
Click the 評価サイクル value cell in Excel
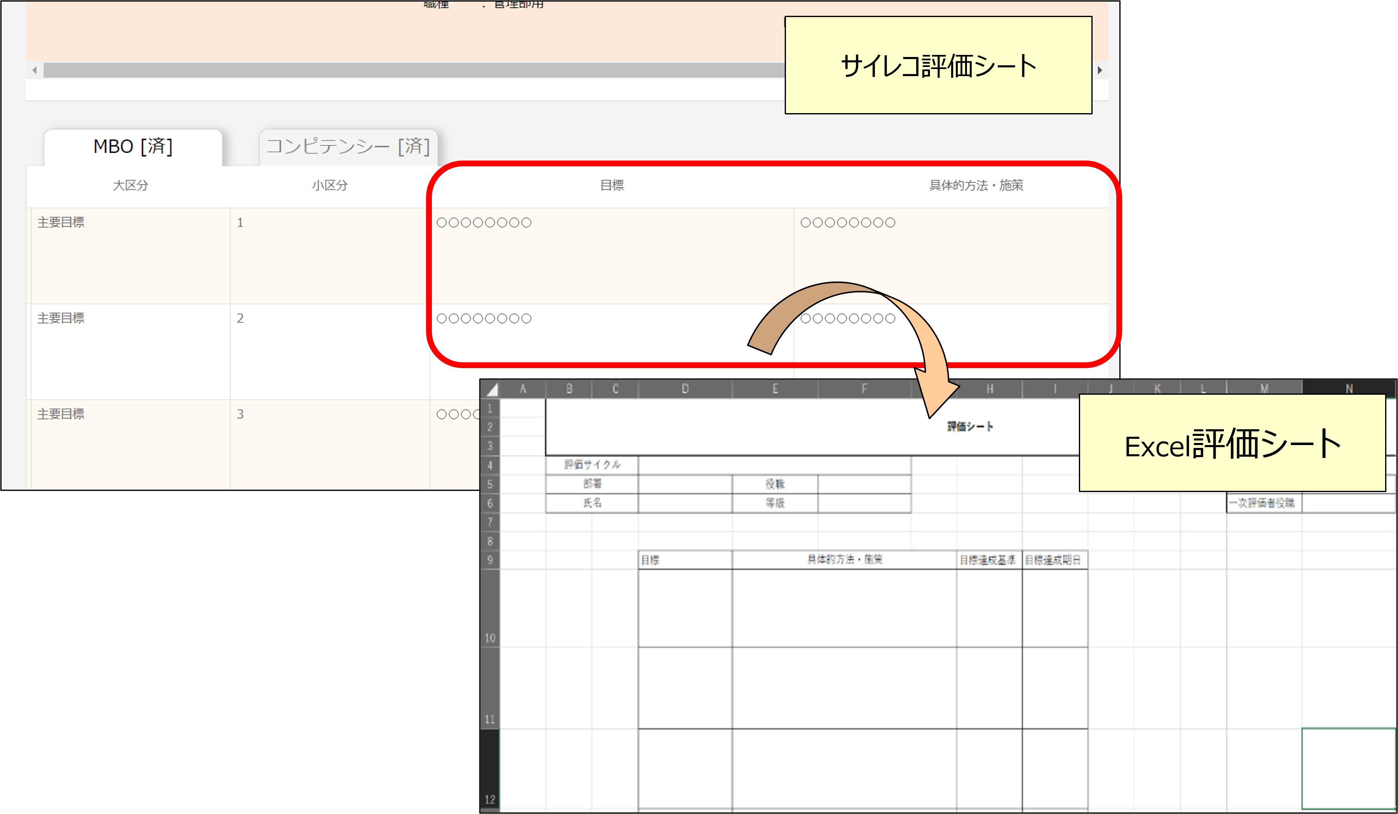(774, 465)
